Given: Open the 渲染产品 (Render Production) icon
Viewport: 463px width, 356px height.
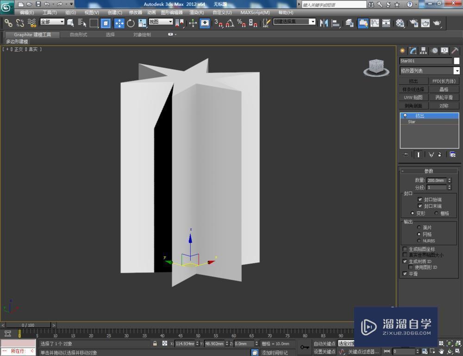Looking at the screenshot, I should point(437,23).
